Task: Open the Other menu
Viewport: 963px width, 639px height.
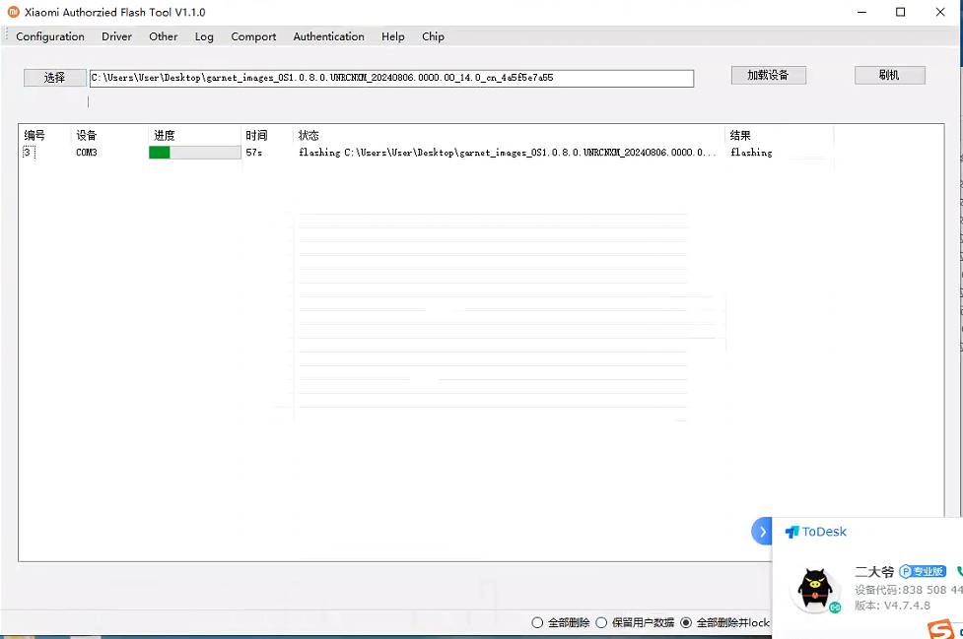Action: click(164, 36)
